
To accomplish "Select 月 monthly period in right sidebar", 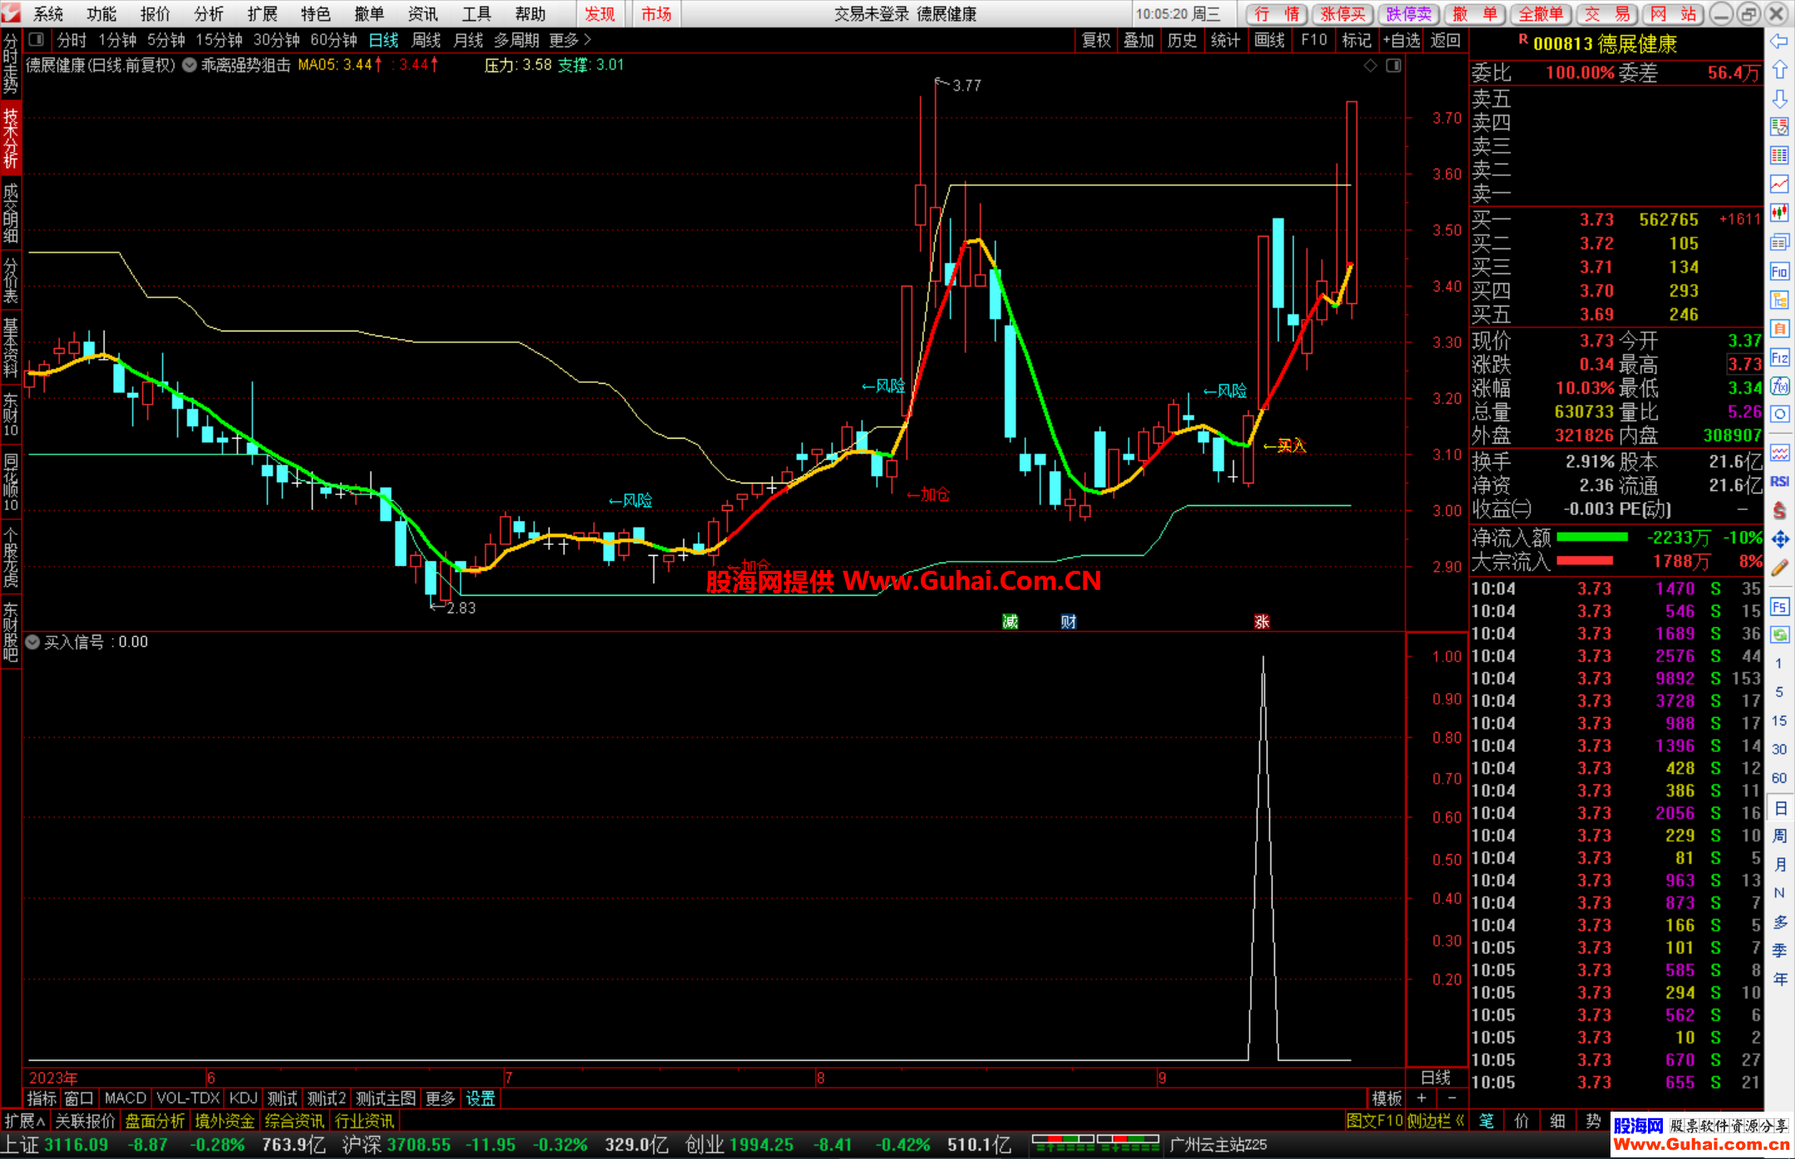I will click(x=1779, y=865).
